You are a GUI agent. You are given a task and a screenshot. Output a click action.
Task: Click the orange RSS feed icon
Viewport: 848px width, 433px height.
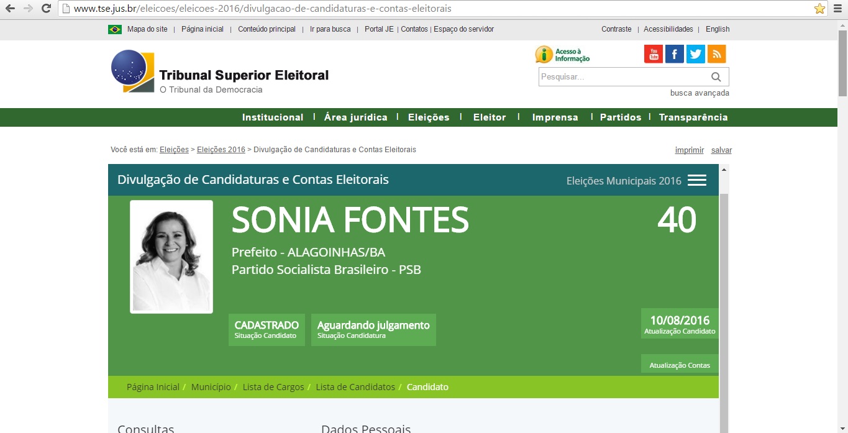pyautogui.click(x=716, y=54)
